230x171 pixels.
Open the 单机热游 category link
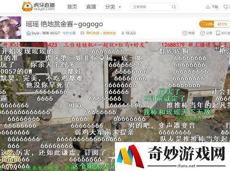[92, 33]
